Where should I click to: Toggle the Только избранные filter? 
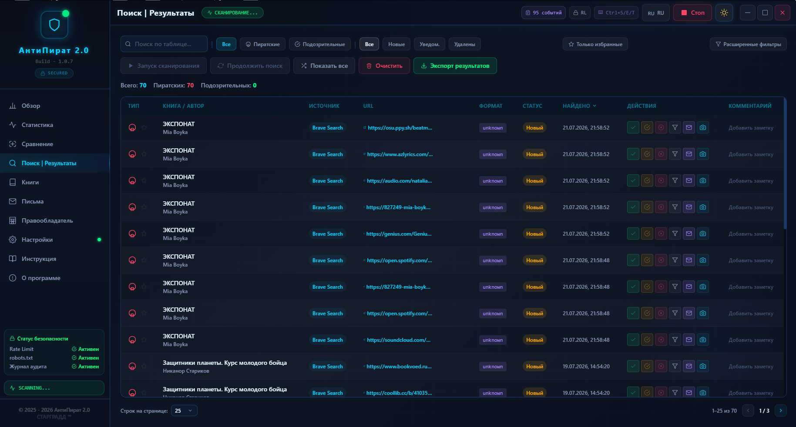(x=595, y=44)
